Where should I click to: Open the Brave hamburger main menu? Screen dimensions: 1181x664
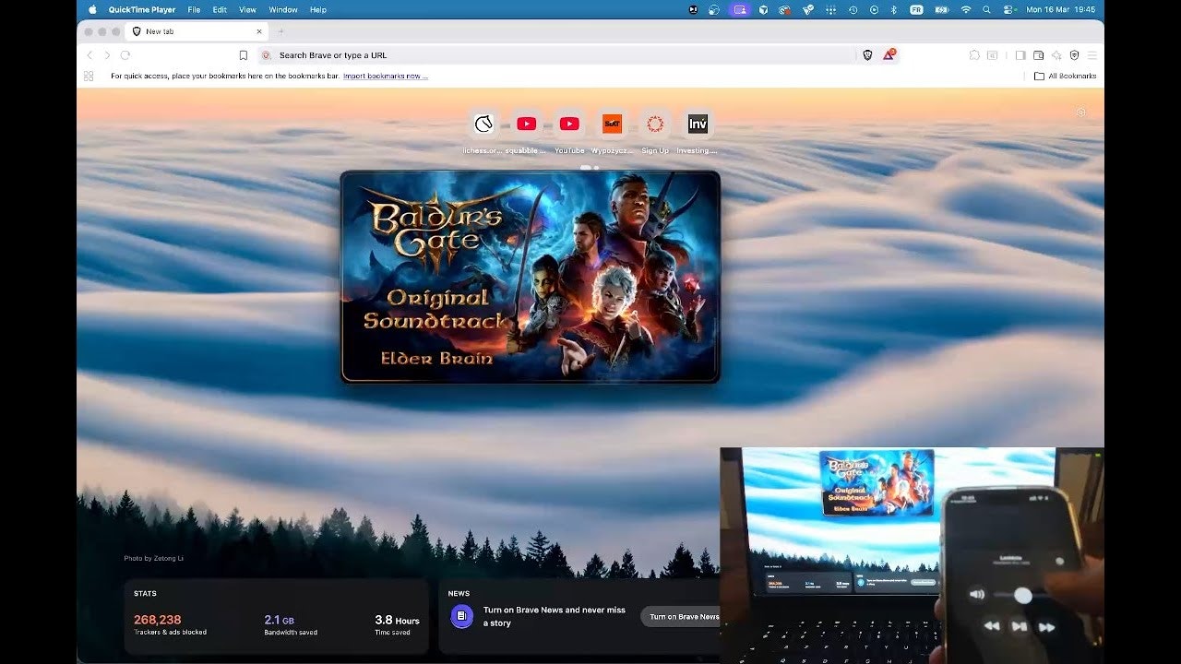(x=1092, y=55)
